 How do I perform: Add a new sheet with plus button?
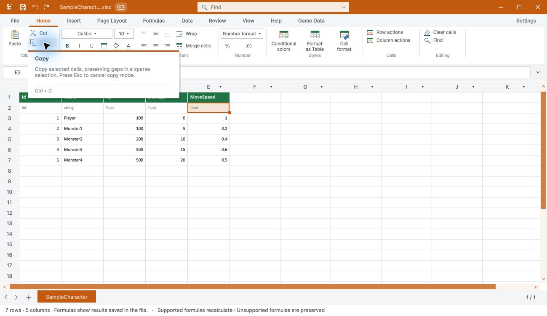tap(29, 297)
